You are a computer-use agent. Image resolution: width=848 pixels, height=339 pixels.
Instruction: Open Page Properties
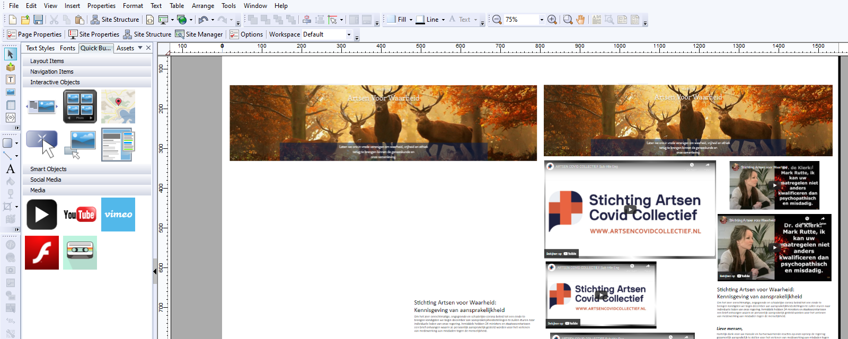point(34,34)
